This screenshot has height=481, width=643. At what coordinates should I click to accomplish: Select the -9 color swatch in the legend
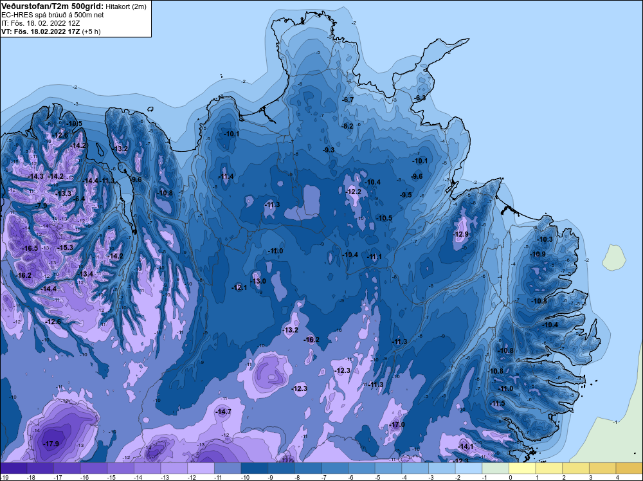281,468
